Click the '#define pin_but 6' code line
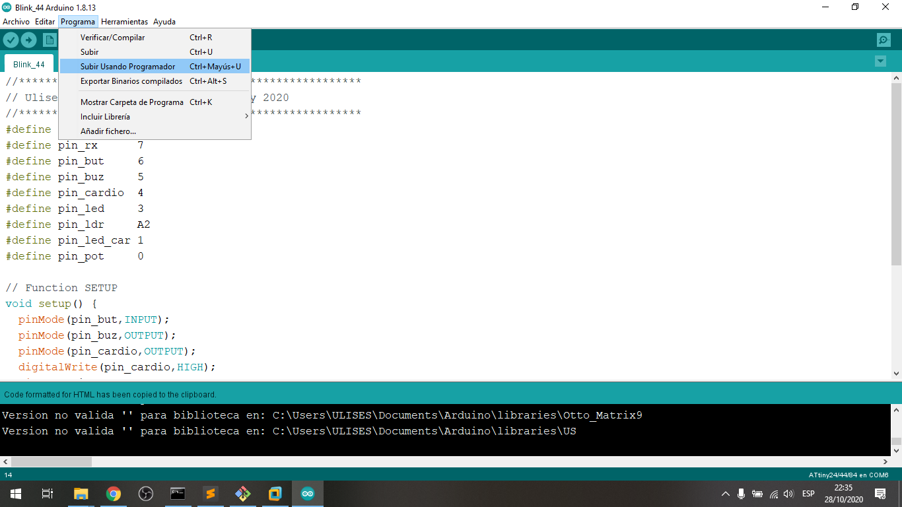Screen dimensions: 902x507 tap(75, 161)
